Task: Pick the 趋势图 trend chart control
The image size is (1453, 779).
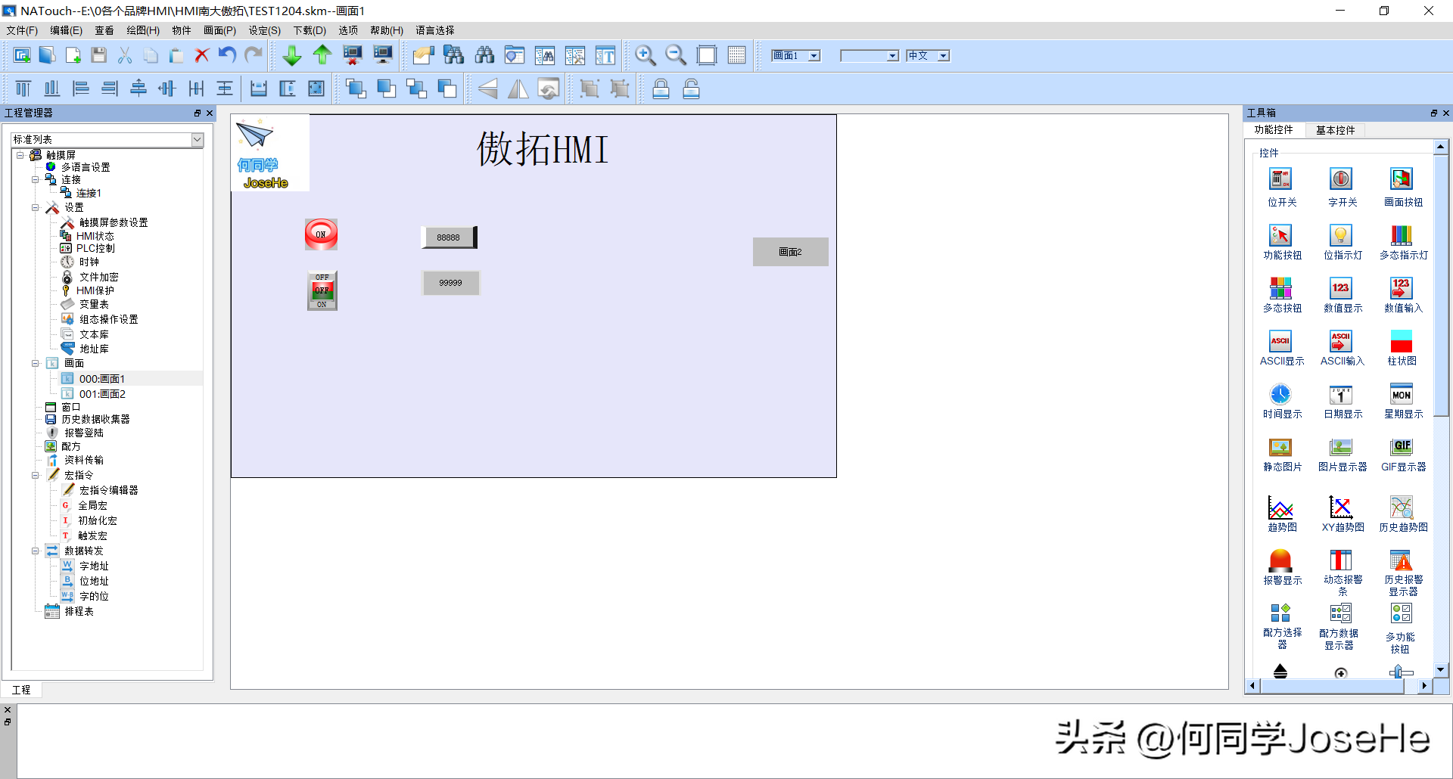Action: click(x=1281, y=514)
